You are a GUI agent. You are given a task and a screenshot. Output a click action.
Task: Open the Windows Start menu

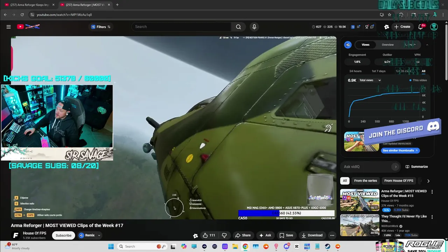coord(111,246)
